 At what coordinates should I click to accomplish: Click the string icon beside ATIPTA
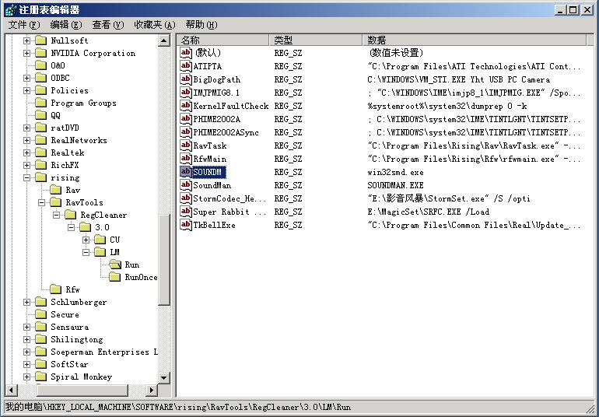186,66
